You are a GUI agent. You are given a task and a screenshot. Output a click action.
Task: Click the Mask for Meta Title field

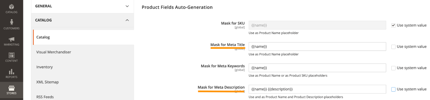click(x=317, y=47)
